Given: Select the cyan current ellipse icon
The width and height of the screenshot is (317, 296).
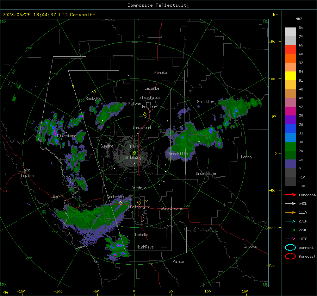Looking at the screenshot, I should pos(290,247).
